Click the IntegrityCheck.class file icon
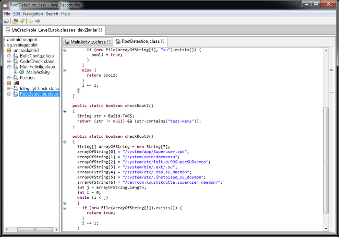The width and height of the screenshot is (339, 237). 16,89
